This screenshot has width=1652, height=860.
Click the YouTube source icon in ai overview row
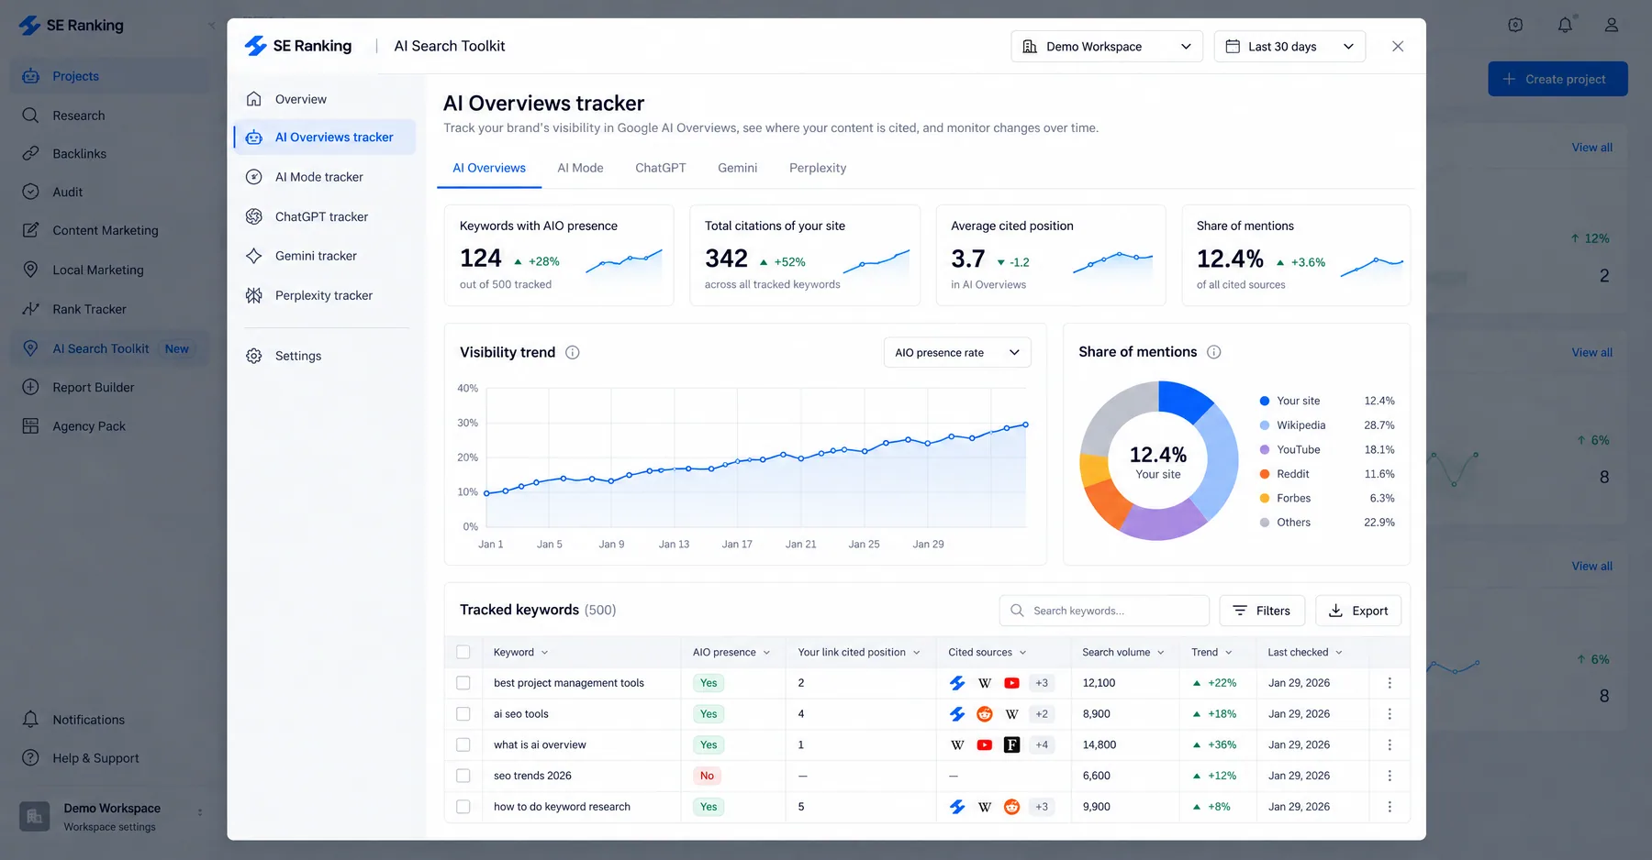click(x=985, y=744)
